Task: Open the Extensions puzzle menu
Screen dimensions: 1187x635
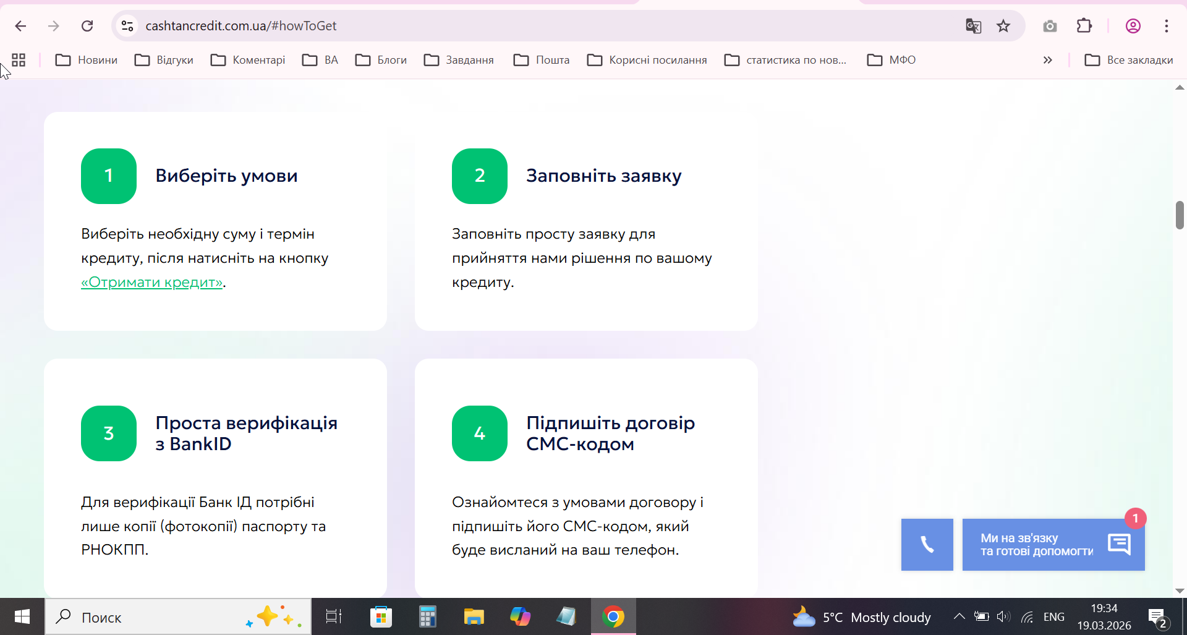Action: coord(1084,26)
